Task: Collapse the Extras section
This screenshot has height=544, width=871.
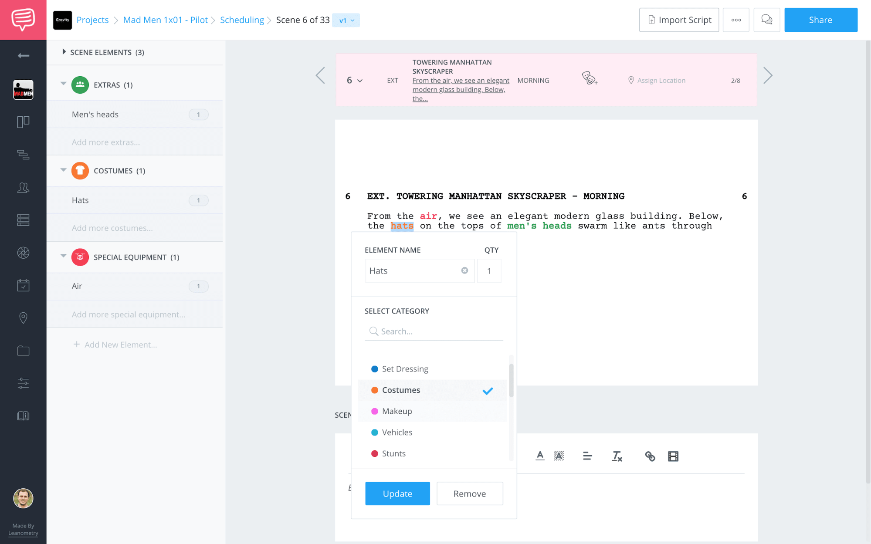Action: pyautogui.click(x=63, y=84)
